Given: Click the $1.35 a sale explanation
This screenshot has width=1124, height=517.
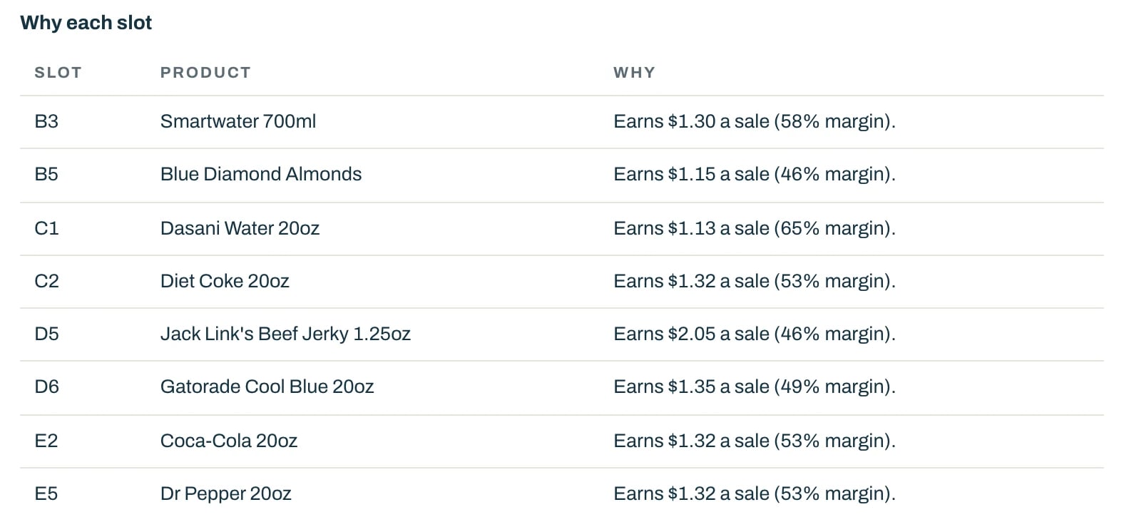Looking at the screenshot, I should [755, 387].
